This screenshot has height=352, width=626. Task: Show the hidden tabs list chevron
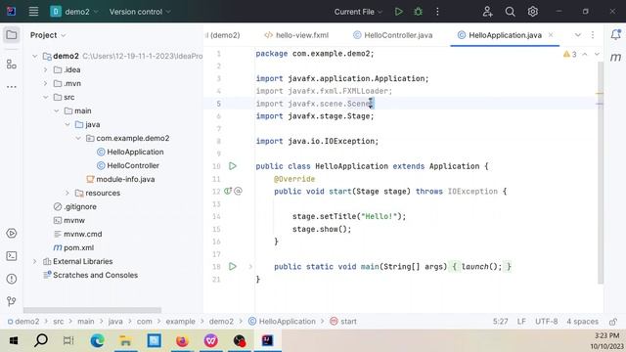[578, 35]
